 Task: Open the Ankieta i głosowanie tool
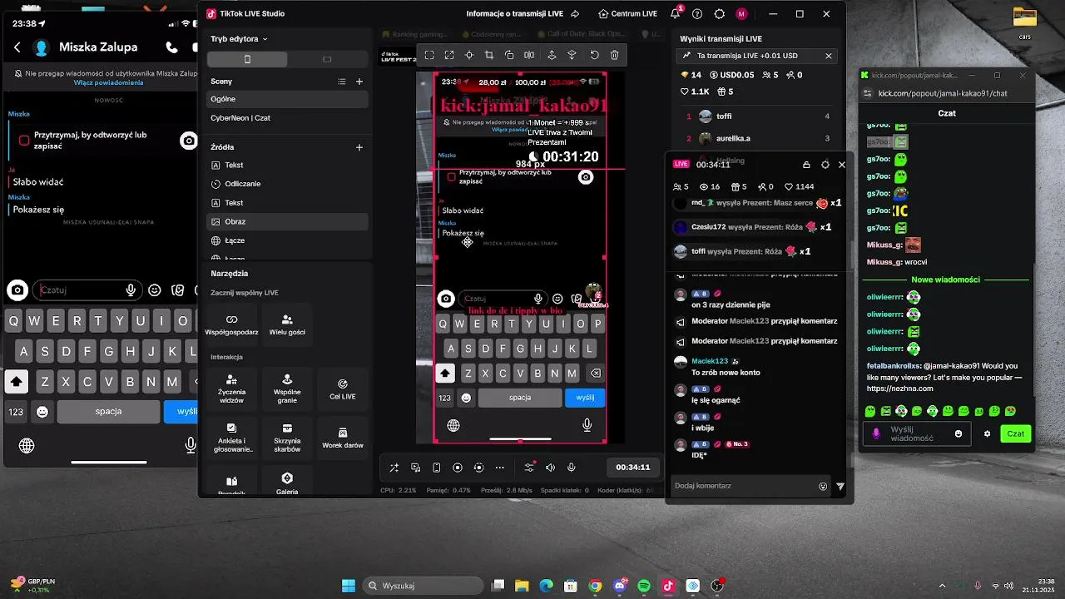point(231,438)
